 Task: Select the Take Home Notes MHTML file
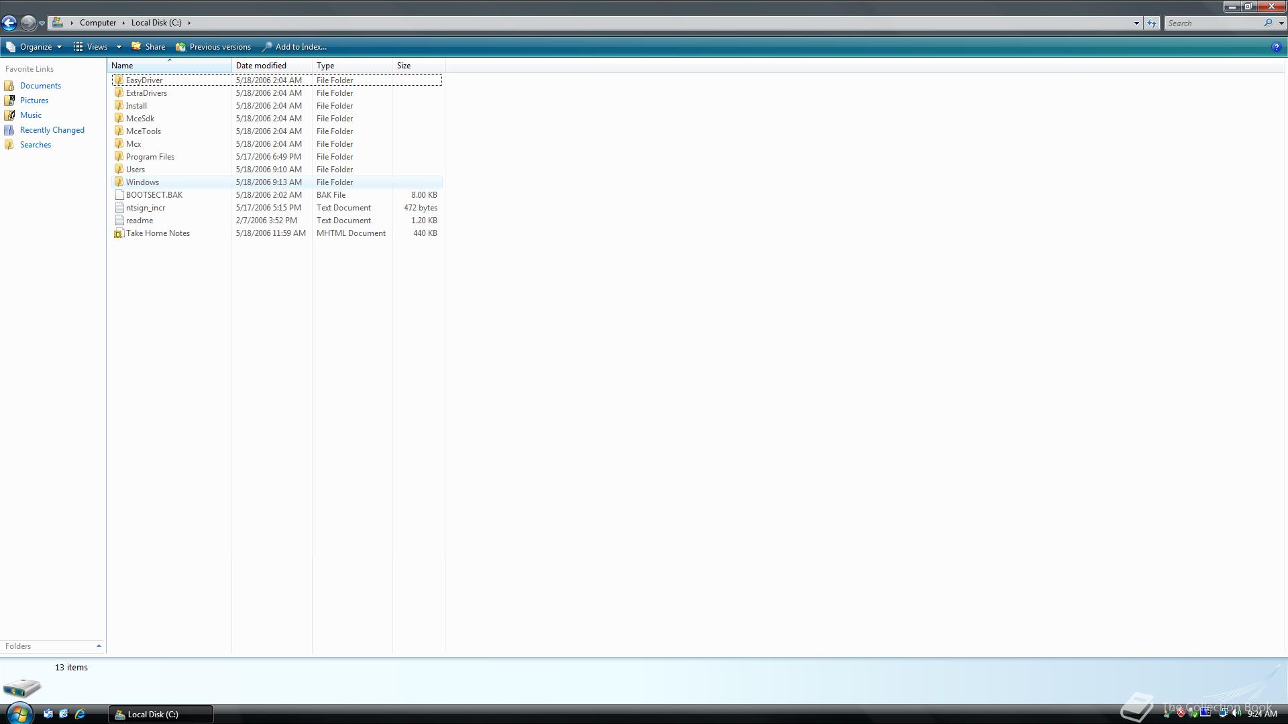(x=158, y=233)
